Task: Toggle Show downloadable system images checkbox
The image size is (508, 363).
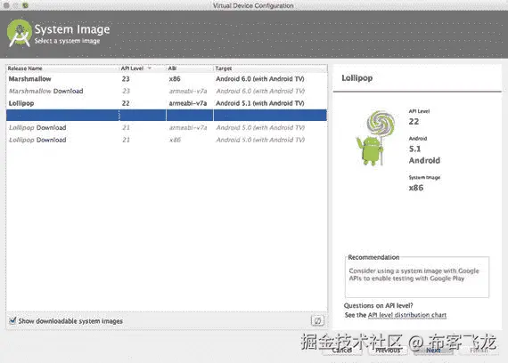Action: coord(12,320)
